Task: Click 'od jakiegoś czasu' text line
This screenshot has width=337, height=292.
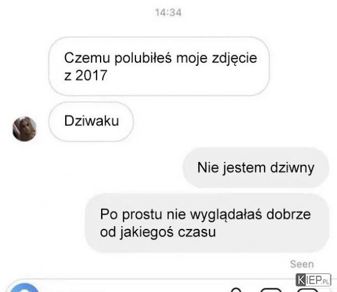Action: click(158, 232)
